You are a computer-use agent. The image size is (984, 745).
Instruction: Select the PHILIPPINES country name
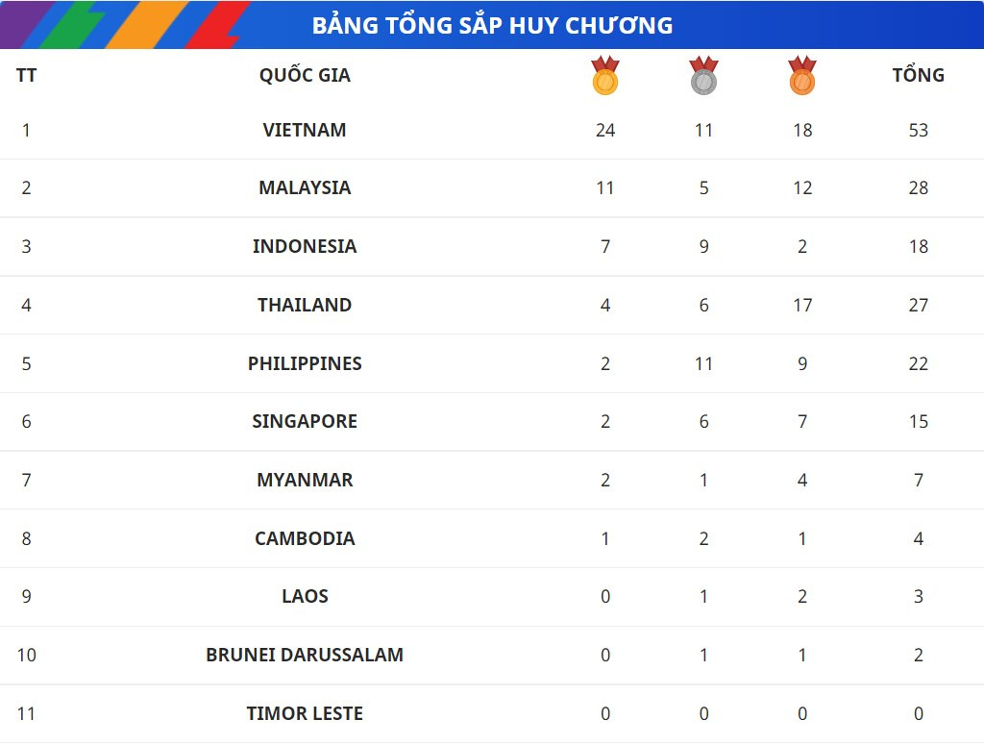pos(305,363)
